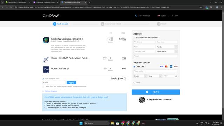
Task: Remove the CorelDRAW Subscription item
Action: pyautogui.click(x=110, y=42)
